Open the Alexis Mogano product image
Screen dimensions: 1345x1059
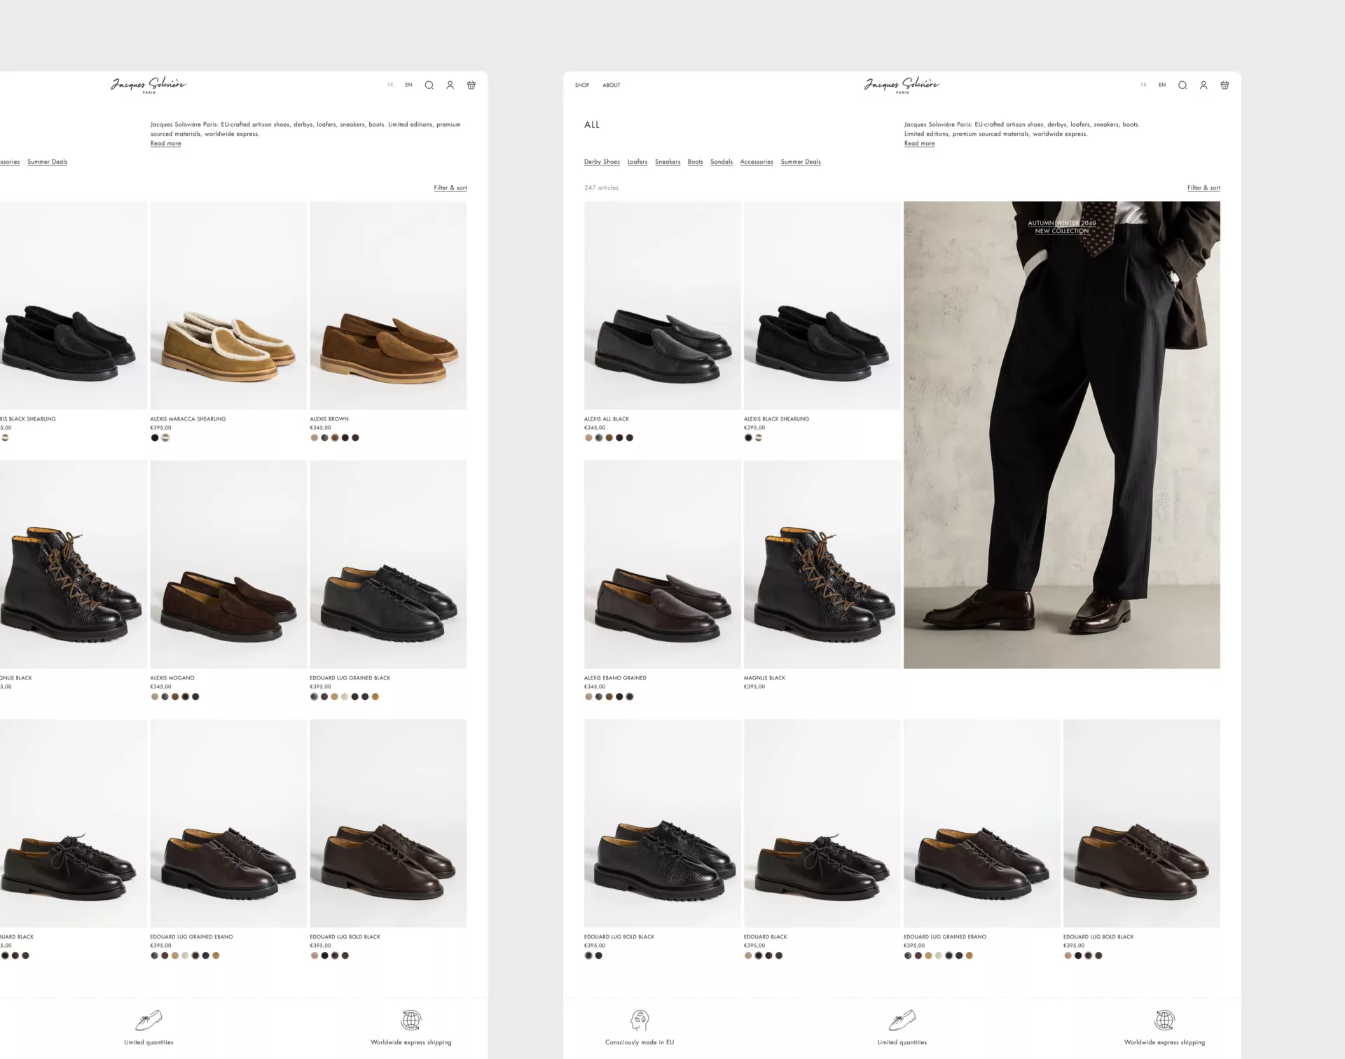coord(228,564)
